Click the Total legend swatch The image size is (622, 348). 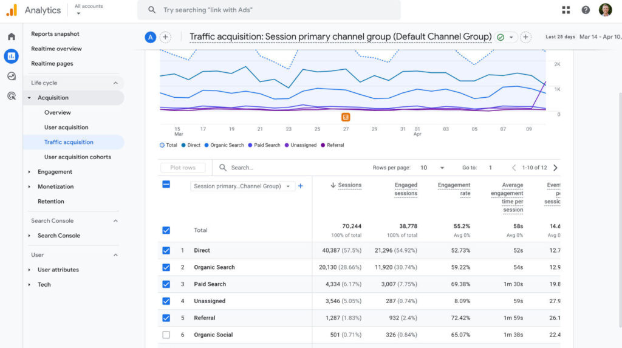click(x=162, y=145)
